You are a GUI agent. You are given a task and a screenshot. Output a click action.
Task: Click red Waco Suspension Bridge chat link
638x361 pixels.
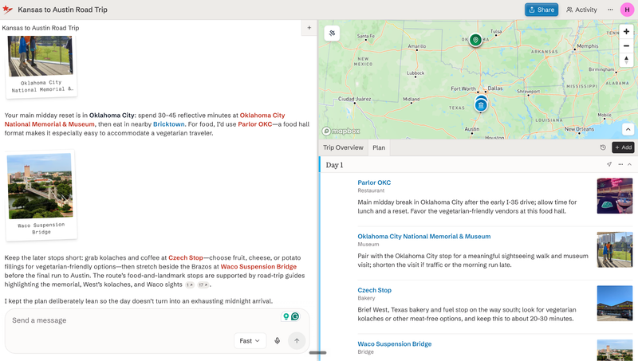point(258,267)
